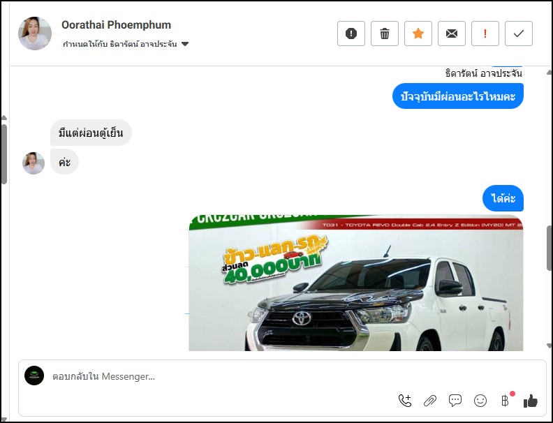Image resolution: width=553 pixels, height=423 pixels.
Task: Open the Toyota Revo promotion image
Action: coord(356,283)
